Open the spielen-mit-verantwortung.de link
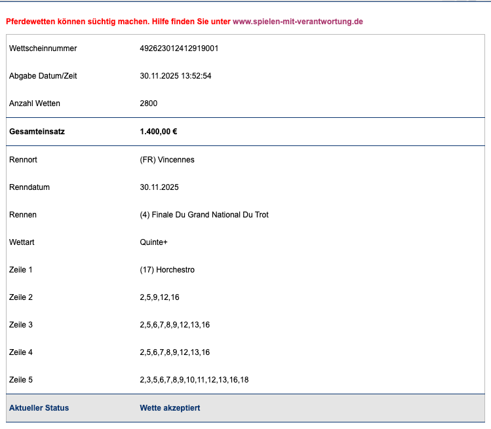Viewport: 491px width, 429px height. coord(298,22)
